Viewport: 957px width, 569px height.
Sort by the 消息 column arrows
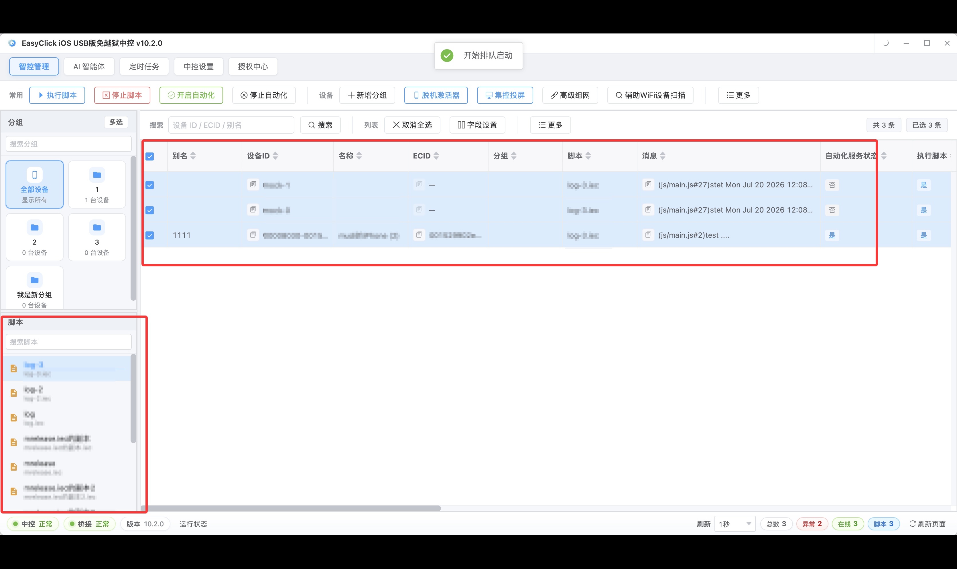(x=663, y=156)
